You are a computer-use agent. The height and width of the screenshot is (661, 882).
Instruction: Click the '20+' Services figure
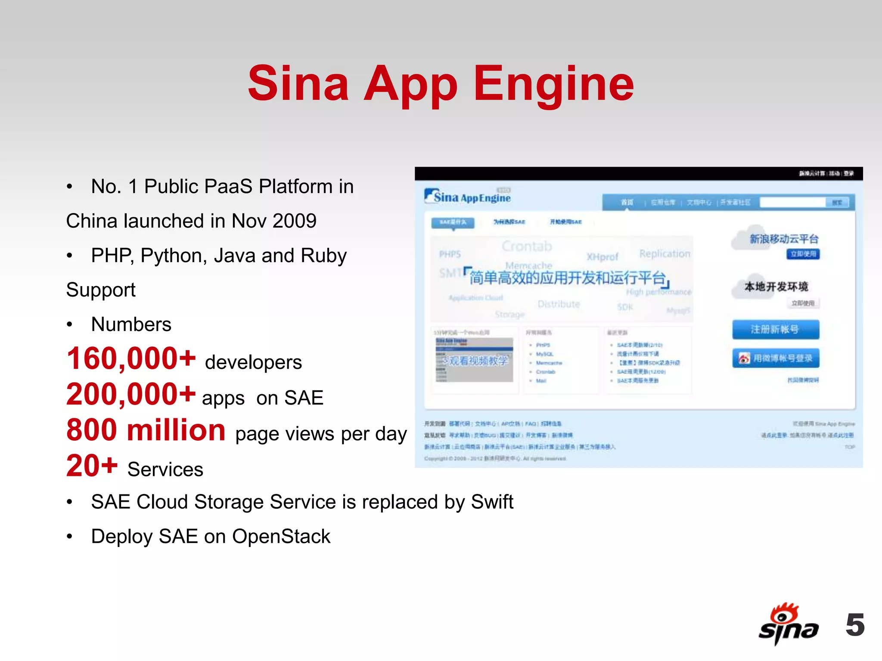[x=92, y=466]
